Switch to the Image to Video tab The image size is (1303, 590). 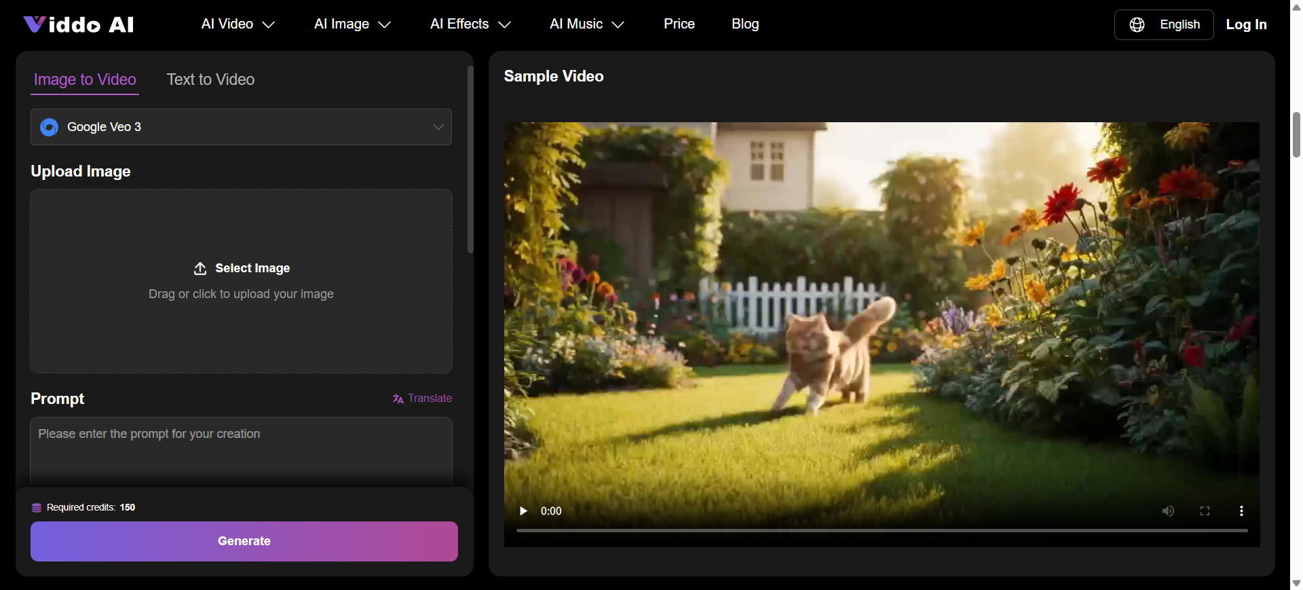pos(85,79)
